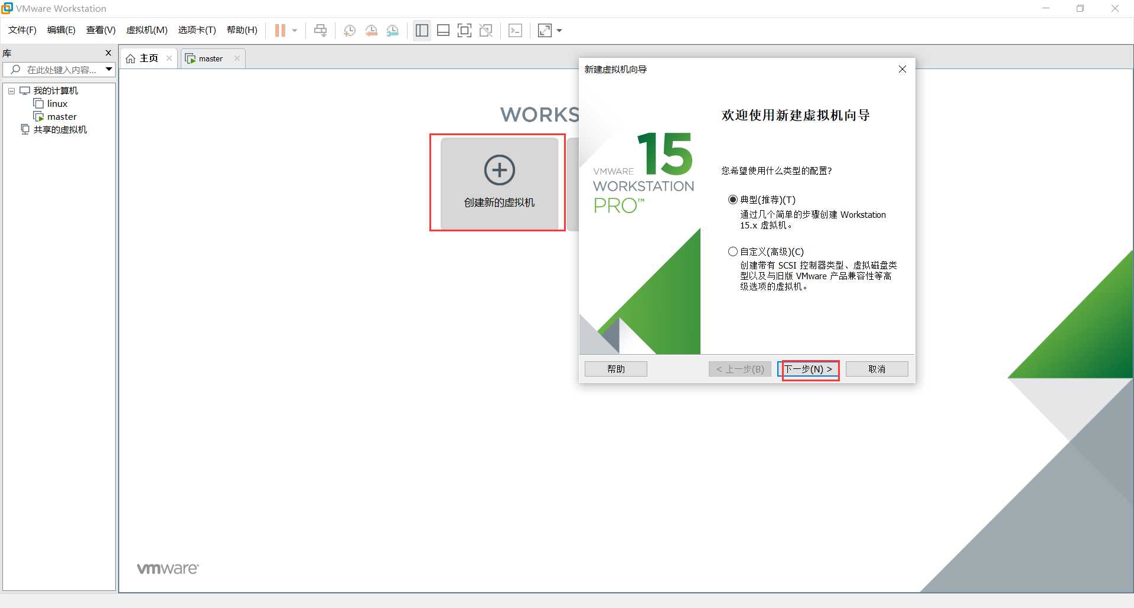Click the 取消 button in the wizard
This screenshot has width=1134, height=608.
(876, 369)
